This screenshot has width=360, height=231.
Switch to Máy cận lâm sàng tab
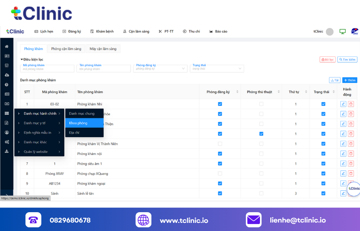(x=103, y=49)
